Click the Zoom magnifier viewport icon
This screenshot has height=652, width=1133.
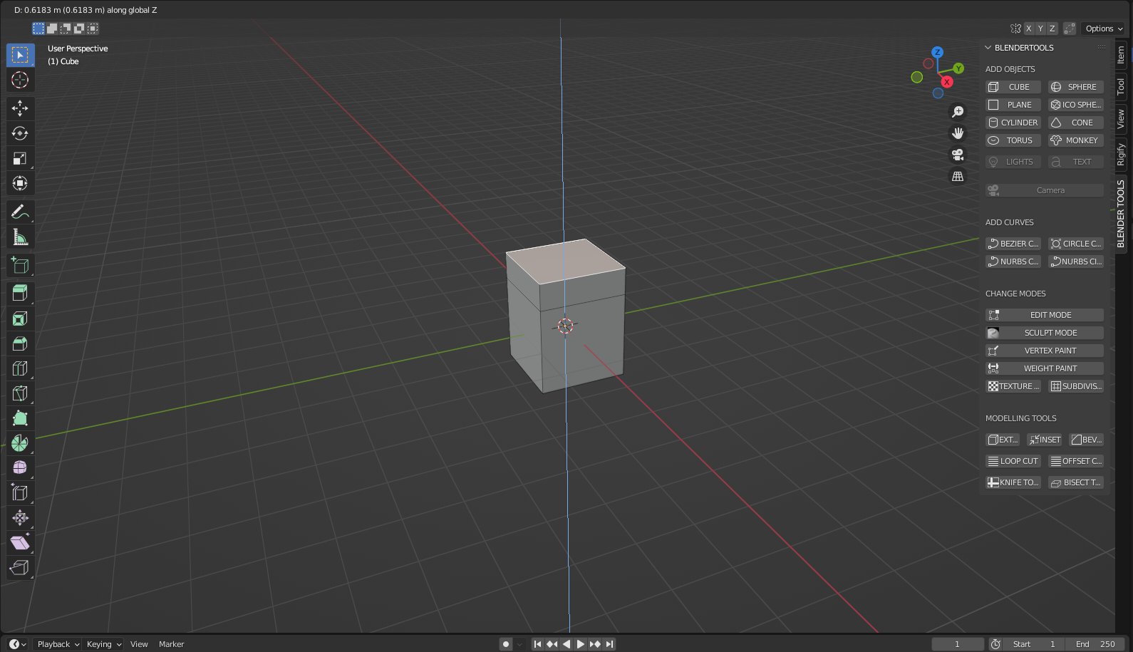pos(958,112)
